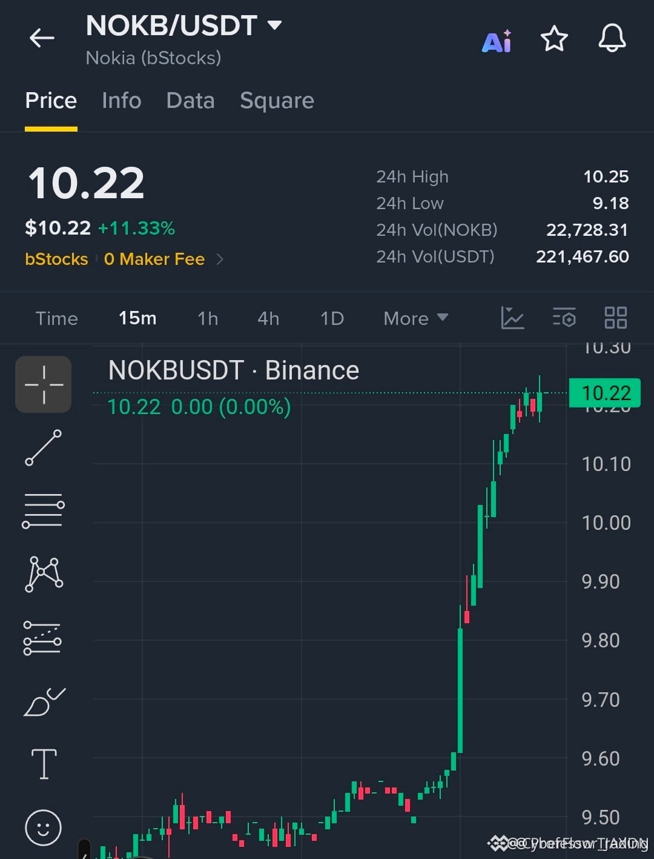The width and height of the screenshot is (654, 859).
Task: Open the emoji sticker tool
Action: pos(43,827)
